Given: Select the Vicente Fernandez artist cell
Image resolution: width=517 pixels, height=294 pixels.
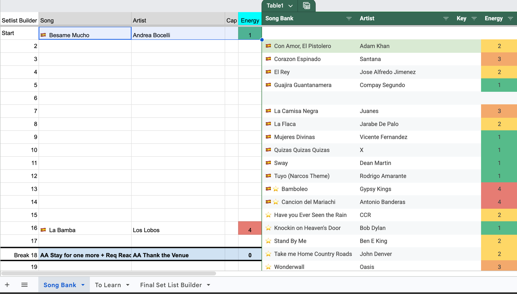Looking at the screenshot, I should click(x=405, y=137).
